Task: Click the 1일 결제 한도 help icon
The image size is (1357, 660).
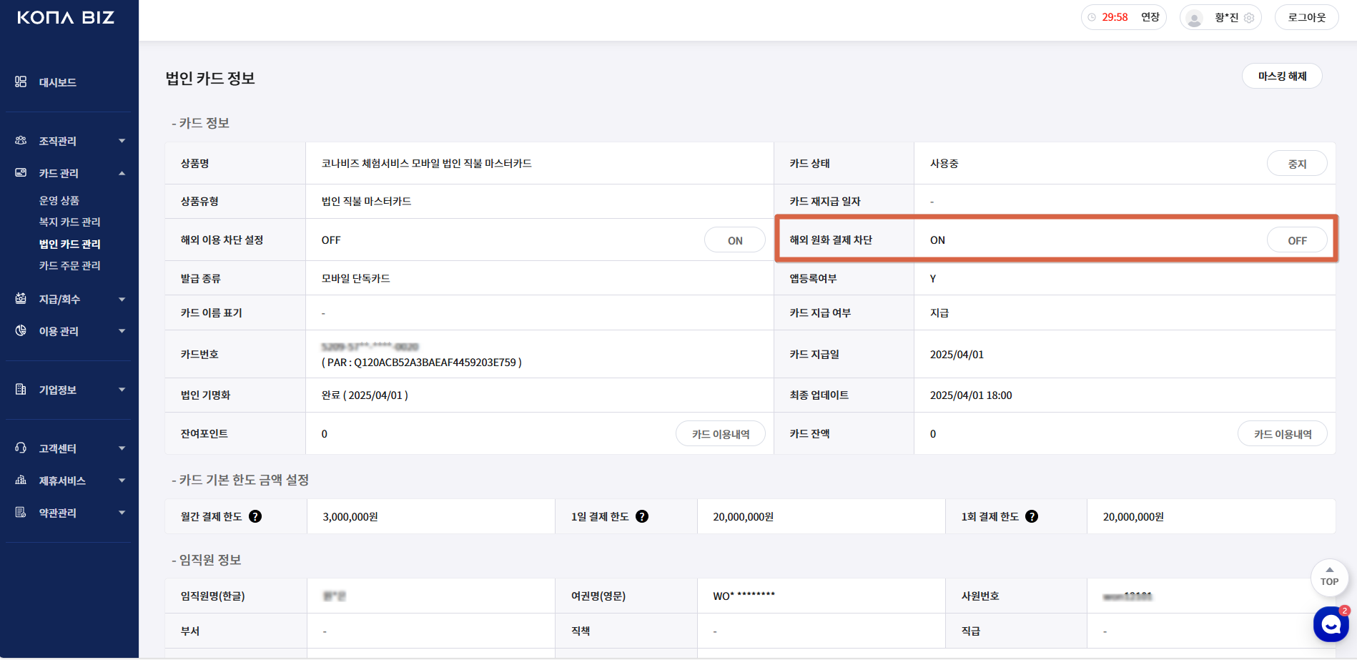Action: pyautogui.click(x=642, y=516)
